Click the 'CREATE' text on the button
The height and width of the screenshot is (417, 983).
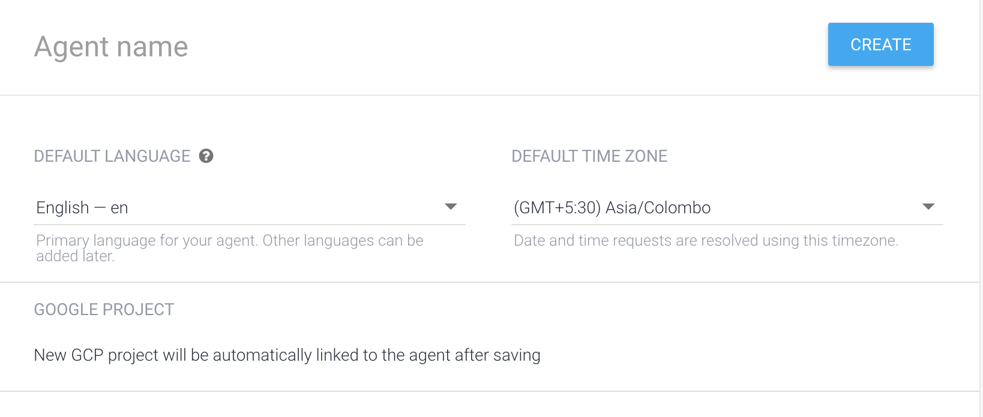[x=880, y=45]
